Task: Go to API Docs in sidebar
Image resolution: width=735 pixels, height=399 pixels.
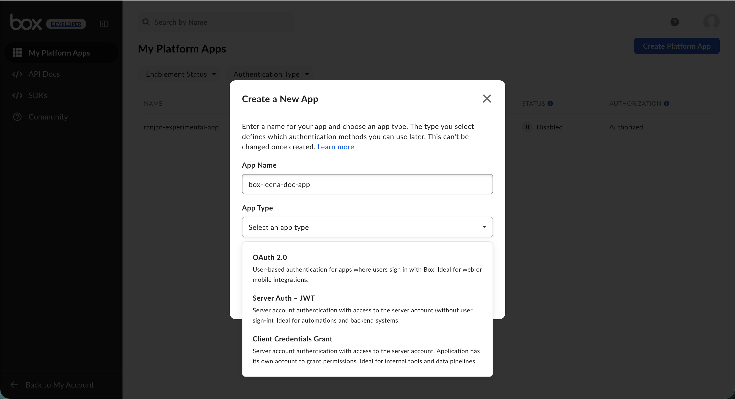Action: click(44, 74)
